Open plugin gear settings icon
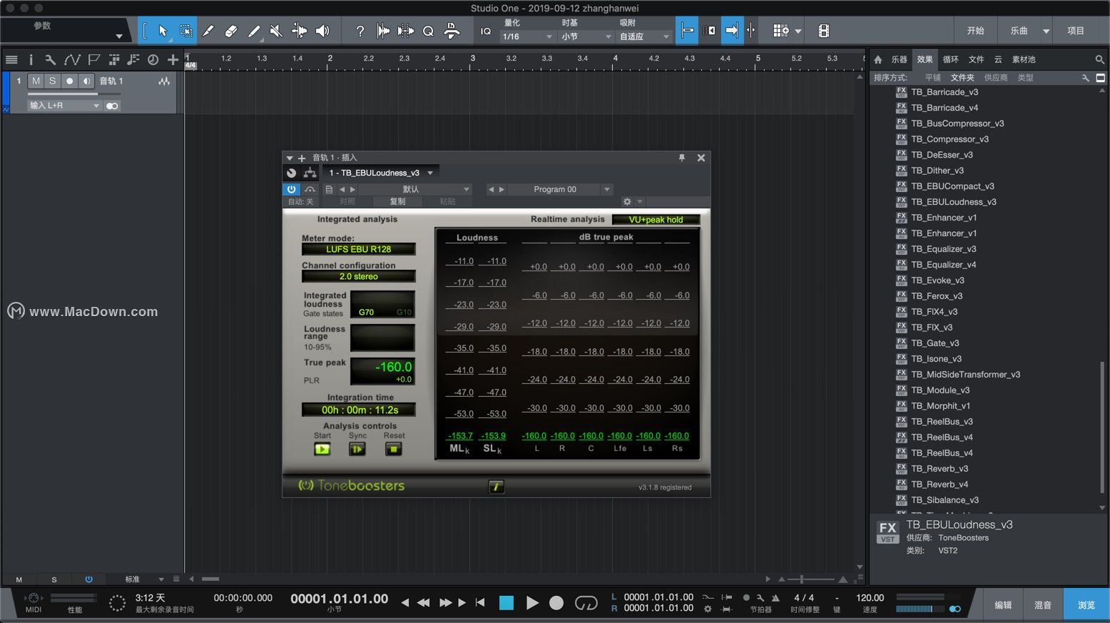1110x623 pixels. pyautogui.click(x=627, y=201)
